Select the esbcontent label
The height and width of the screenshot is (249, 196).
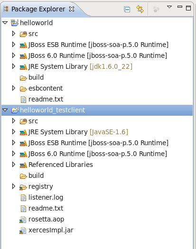coord(46,88)
